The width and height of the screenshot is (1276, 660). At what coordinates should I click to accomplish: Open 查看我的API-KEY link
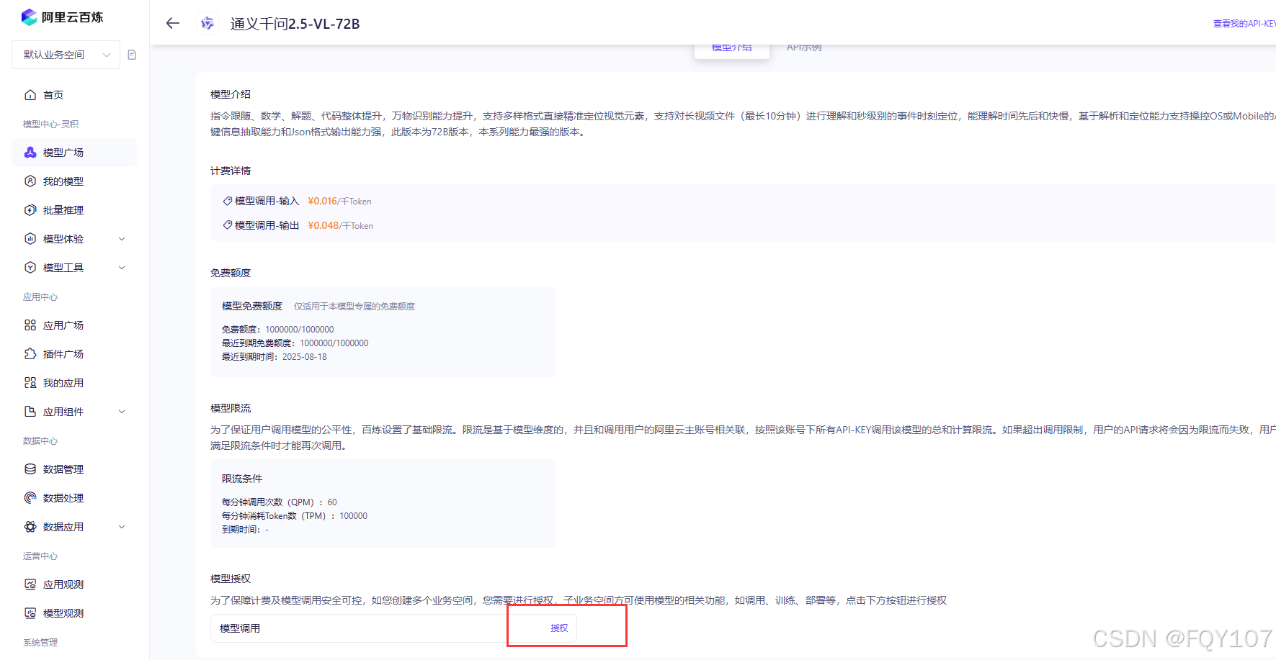pyautogui.click(x=1244, y=24)
